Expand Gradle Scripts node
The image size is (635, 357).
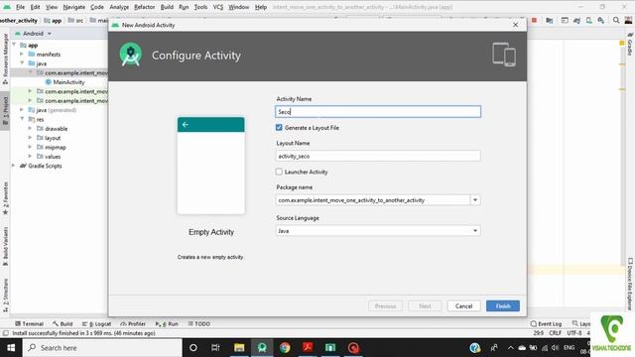point(14,166)
